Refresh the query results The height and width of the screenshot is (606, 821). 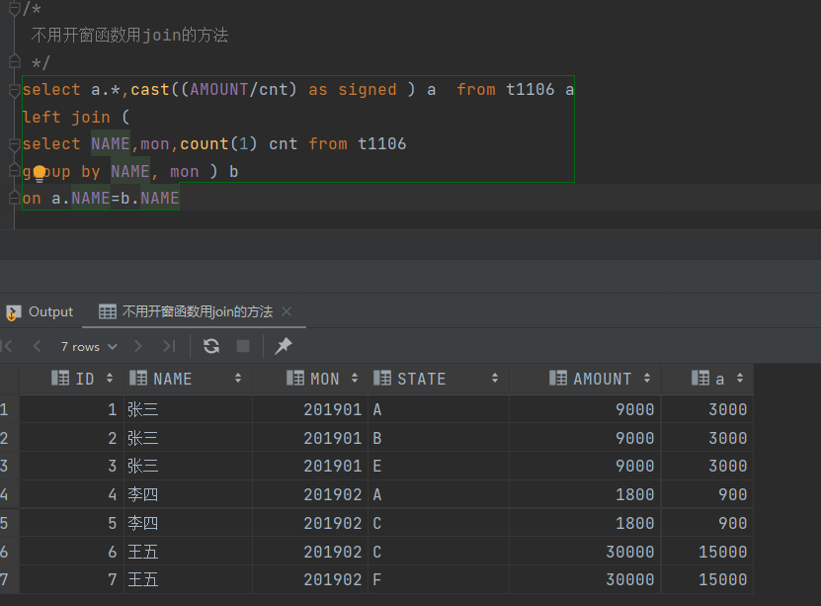(210, 346)
